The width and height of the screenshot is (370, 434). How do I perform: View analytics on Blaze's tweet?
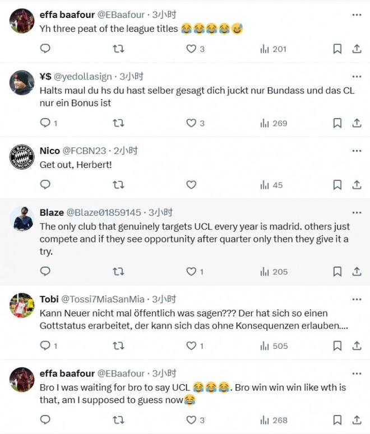[x=274, y=272]
